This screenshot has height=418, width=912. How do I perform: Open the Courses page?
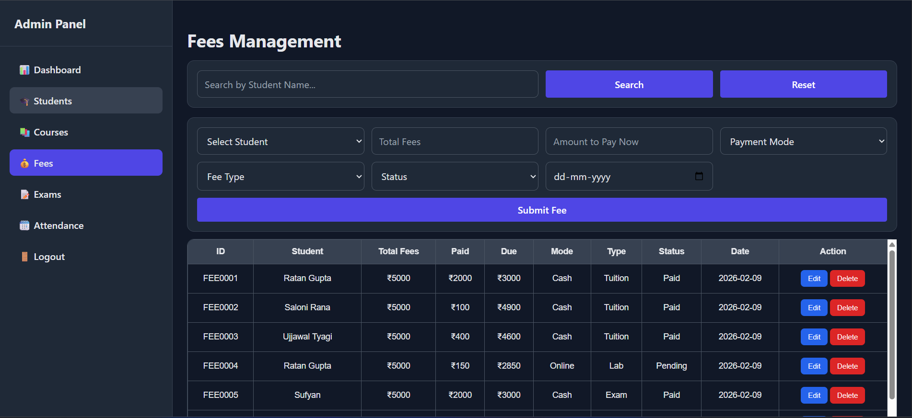(86, 132)
